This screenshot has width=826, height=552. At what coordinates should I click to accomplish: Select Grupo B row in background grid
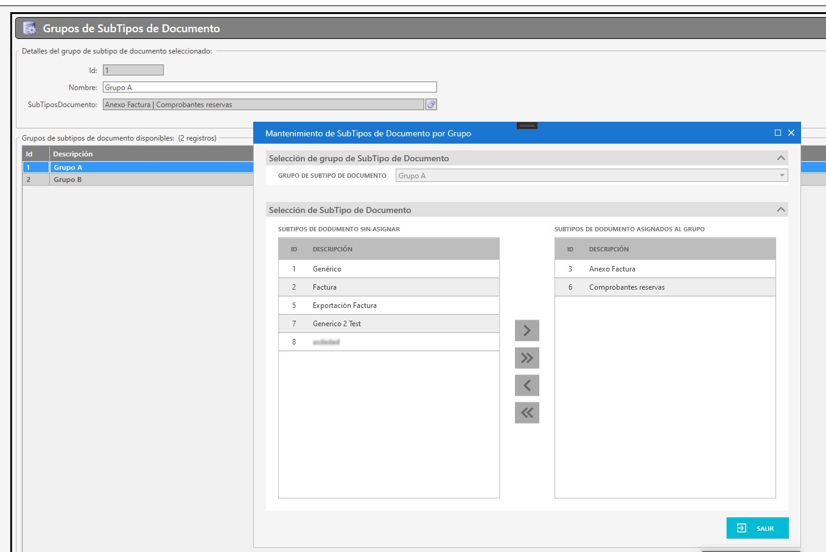[138, 180]
